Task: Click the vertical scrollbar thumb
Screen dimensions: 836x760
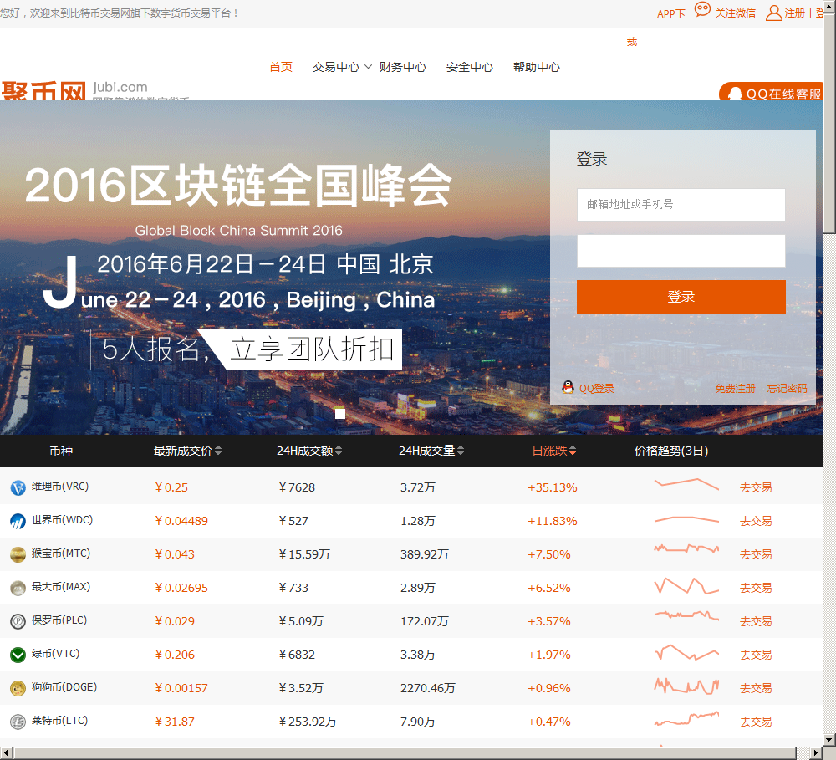Action: click(x=829, y=122)
